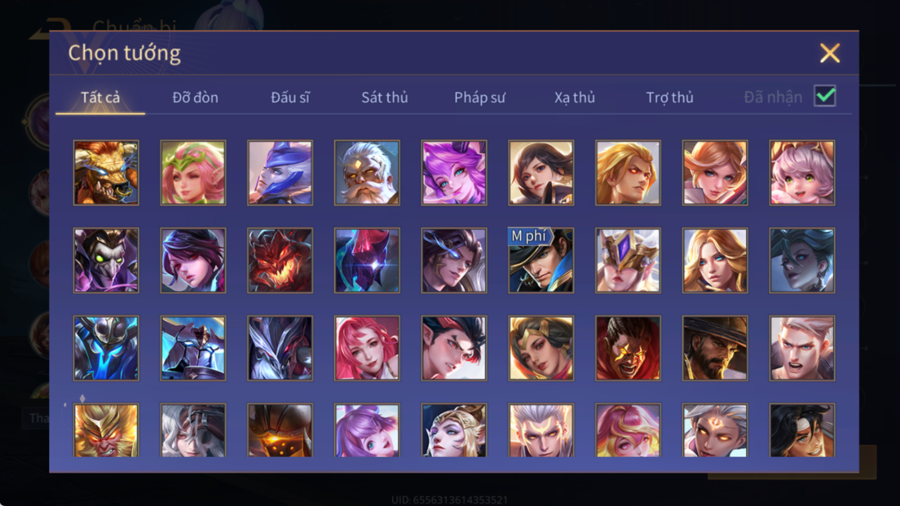The height and width of the screenshot is (506, 900).
Task: Pick the red-haired woman hero portrait
Action: (367, 348)
